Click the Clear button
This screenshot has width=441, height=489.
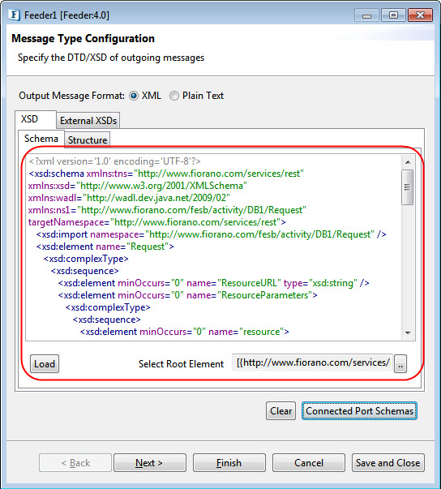pyautogui.click(x=280, y=411)
